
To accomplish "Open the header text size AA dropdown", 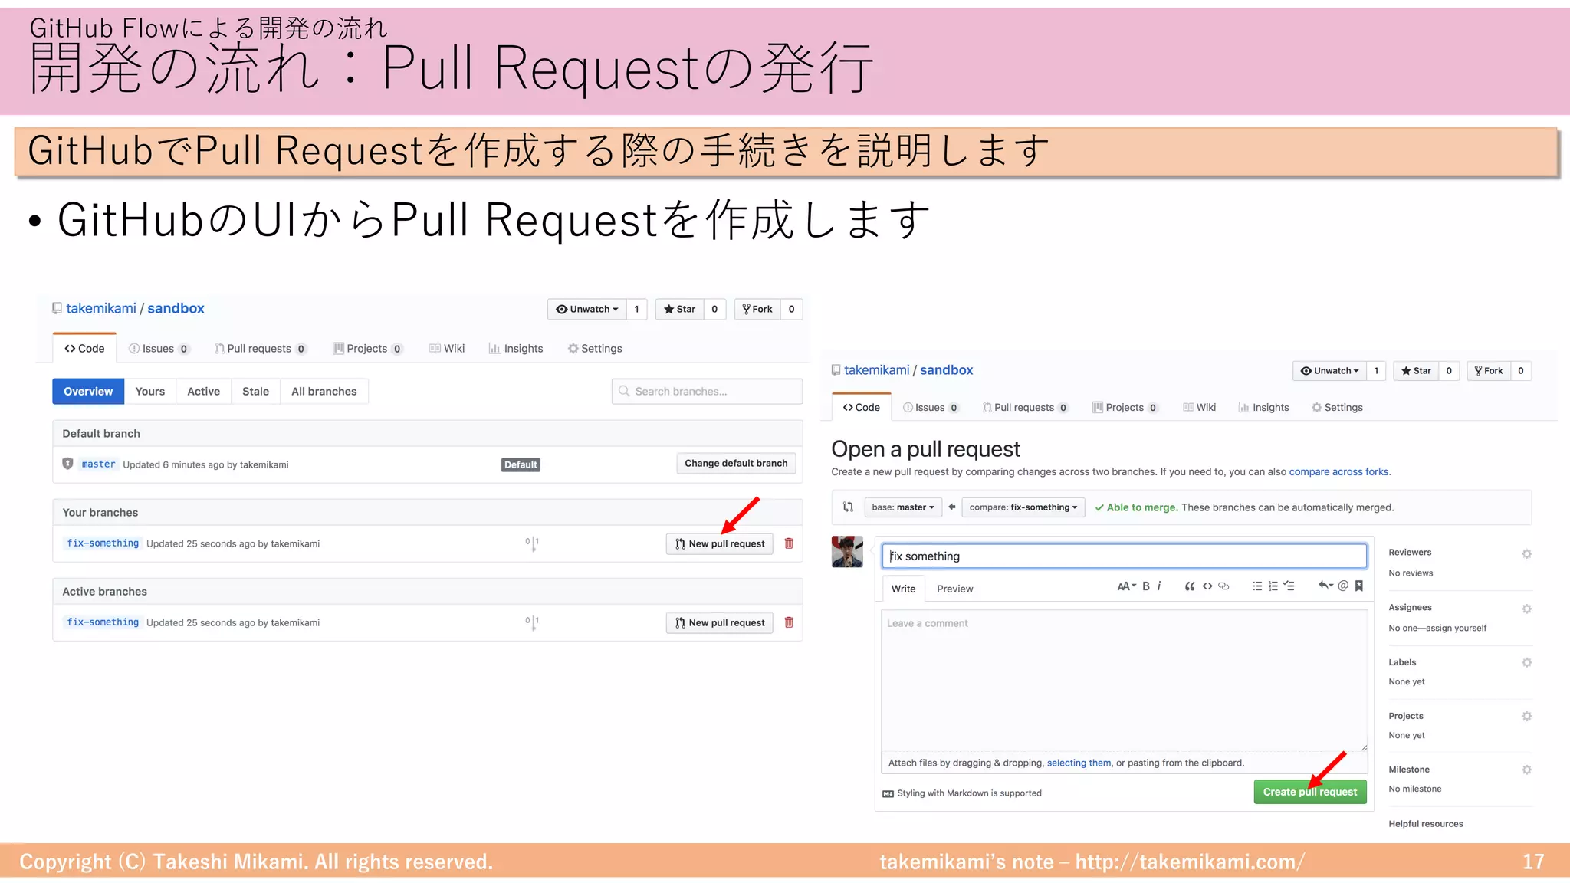I will click(1126, 586).
